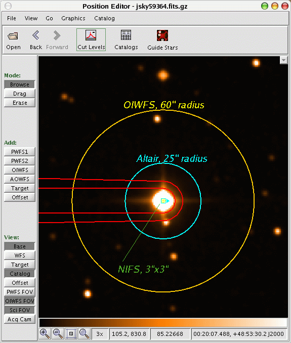Screen dimensions: 291x343
Task: Open the Catalog menu
Action: click(104, 18)
